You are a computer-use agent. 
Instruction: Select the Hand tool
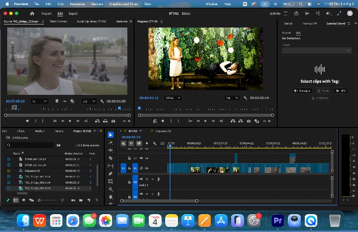(110, 197)
